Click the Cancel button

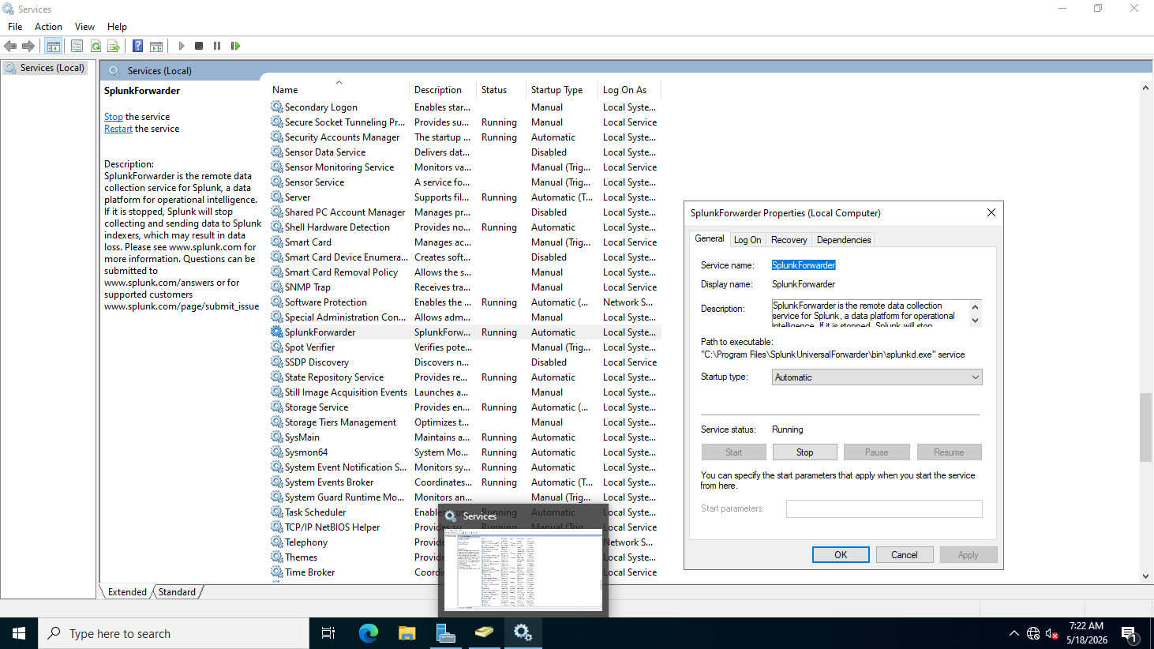905,555
